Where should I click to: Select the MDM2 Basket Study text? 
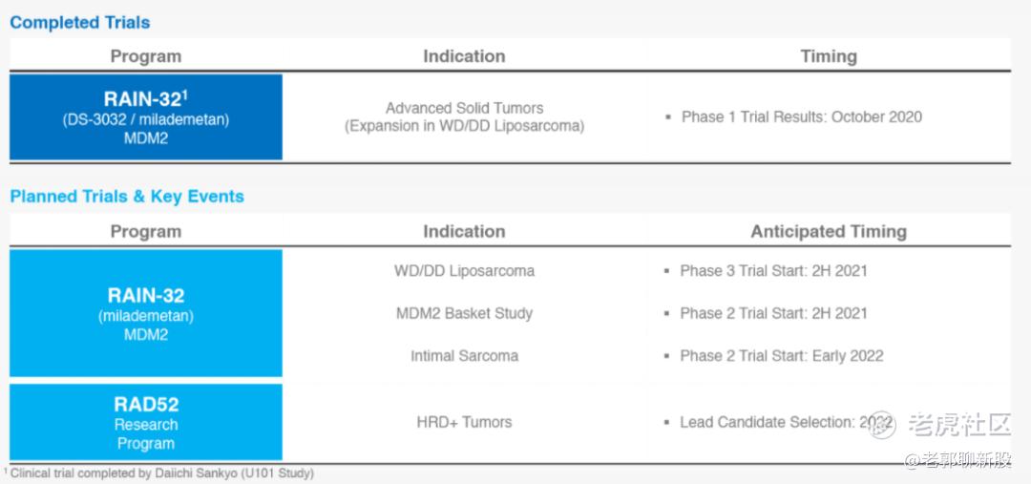pos(464,314)
